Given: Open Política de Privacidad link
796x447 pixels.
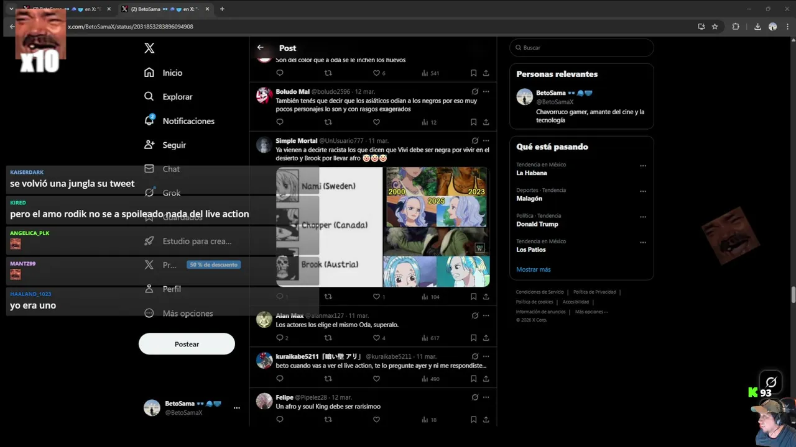Looking at the screenshot, I should [595, 292].
